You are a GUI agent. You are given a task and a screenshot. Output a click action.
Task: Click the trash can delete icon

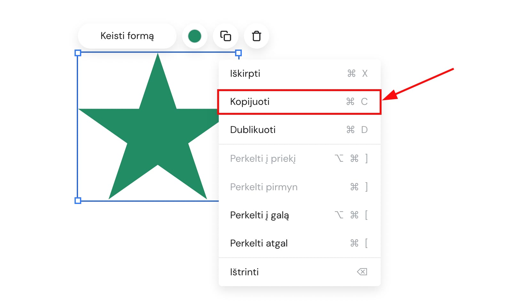tap(256, 36)
